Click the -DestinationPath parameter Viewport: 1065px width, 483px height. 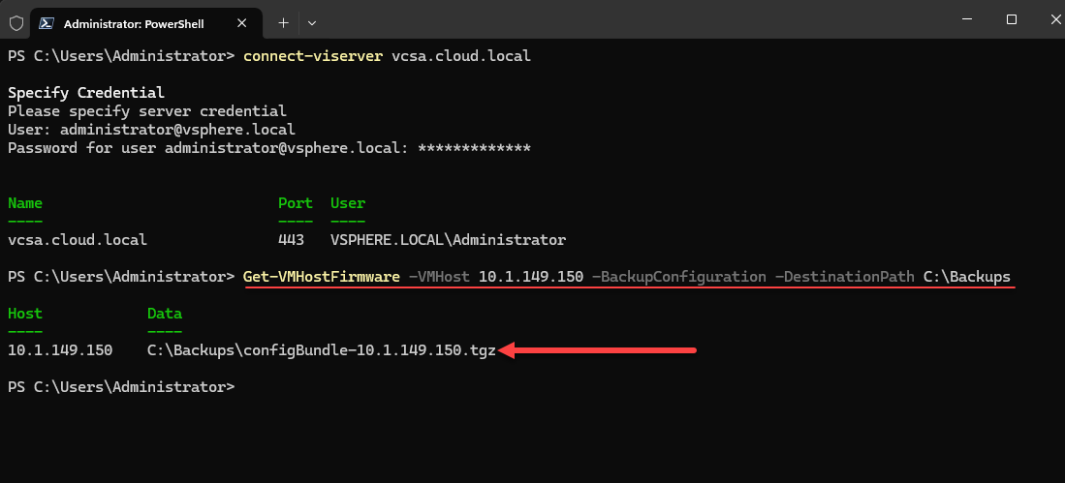click(x=843, y=277)
